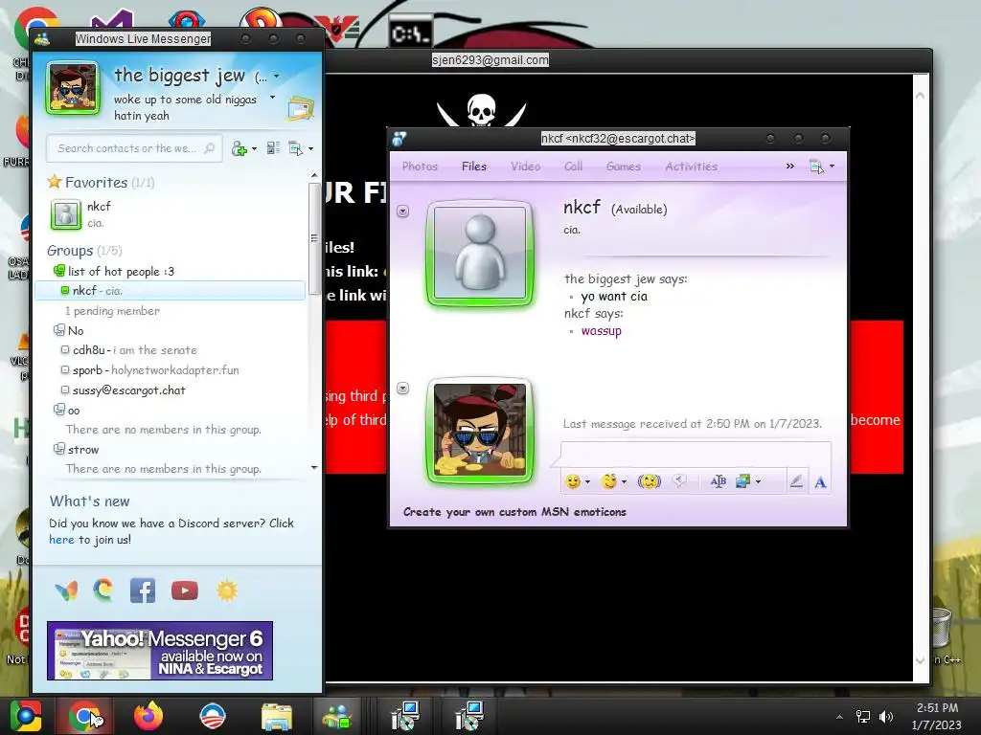Collapse your own display picture in chat
Viewport: 981px width, 735px height.
[403, 389]
